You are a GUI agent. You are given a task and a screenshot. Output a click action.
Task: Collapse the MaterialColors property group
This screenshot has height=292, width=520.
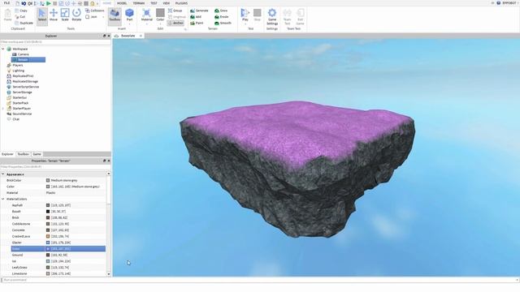(x=3, y=199)
